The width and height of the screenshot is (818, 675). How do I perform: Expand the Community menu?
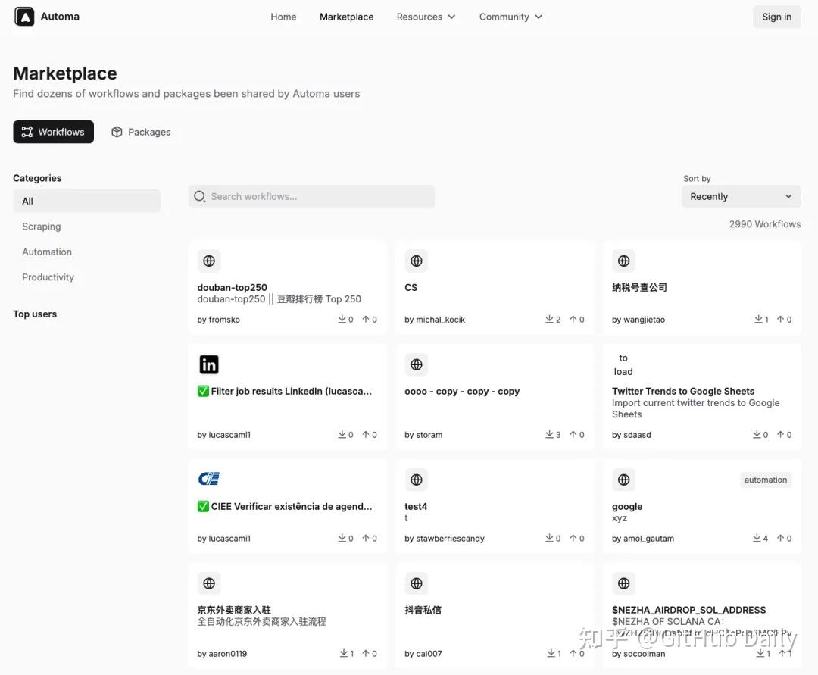(x=510, y=17)
